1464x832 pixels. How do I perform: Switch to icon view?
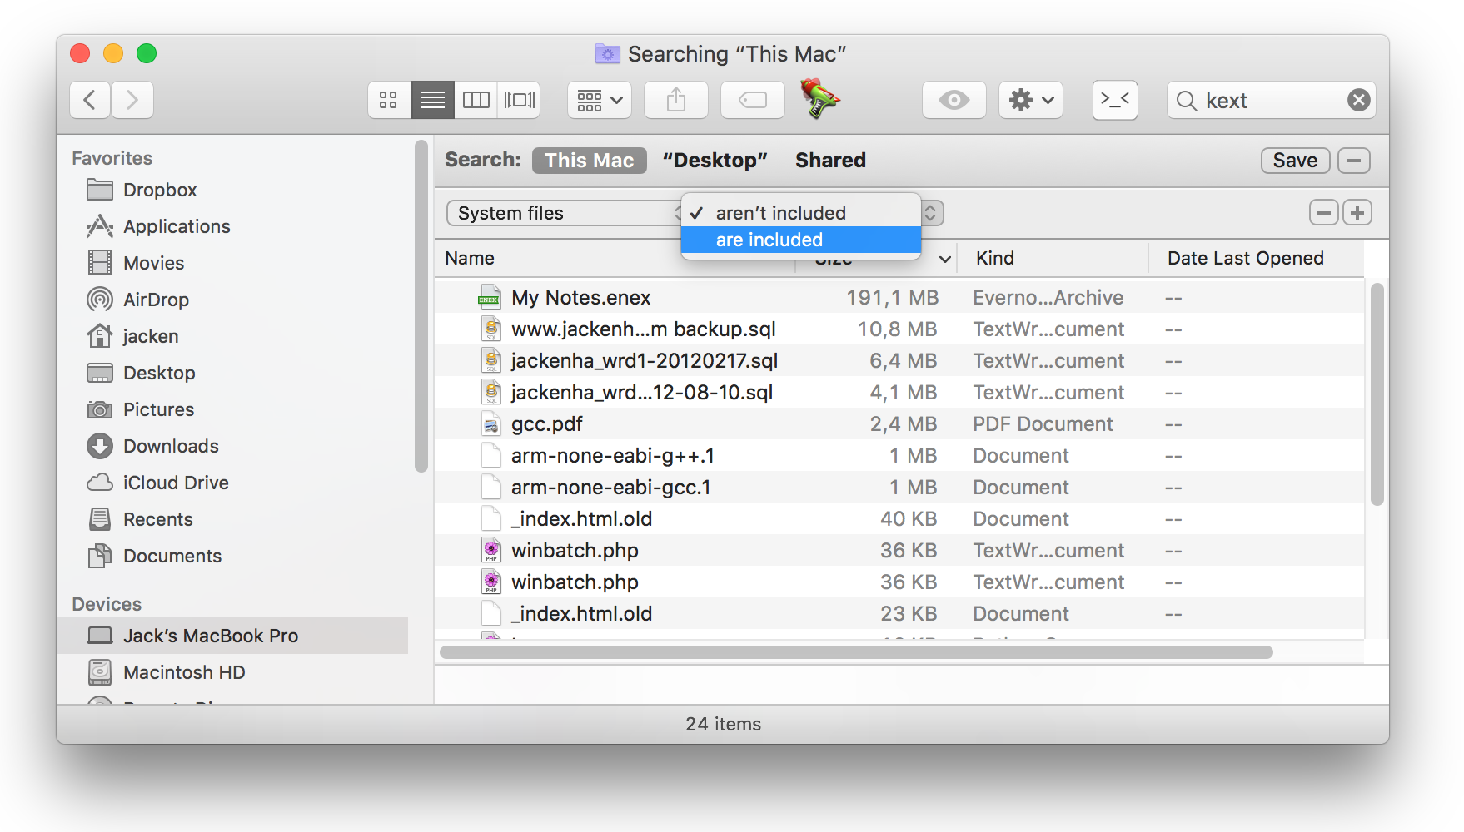(x=389, y=100)
